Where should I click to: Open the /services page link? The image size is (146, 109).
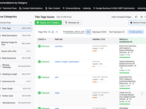tap(59, 46)
